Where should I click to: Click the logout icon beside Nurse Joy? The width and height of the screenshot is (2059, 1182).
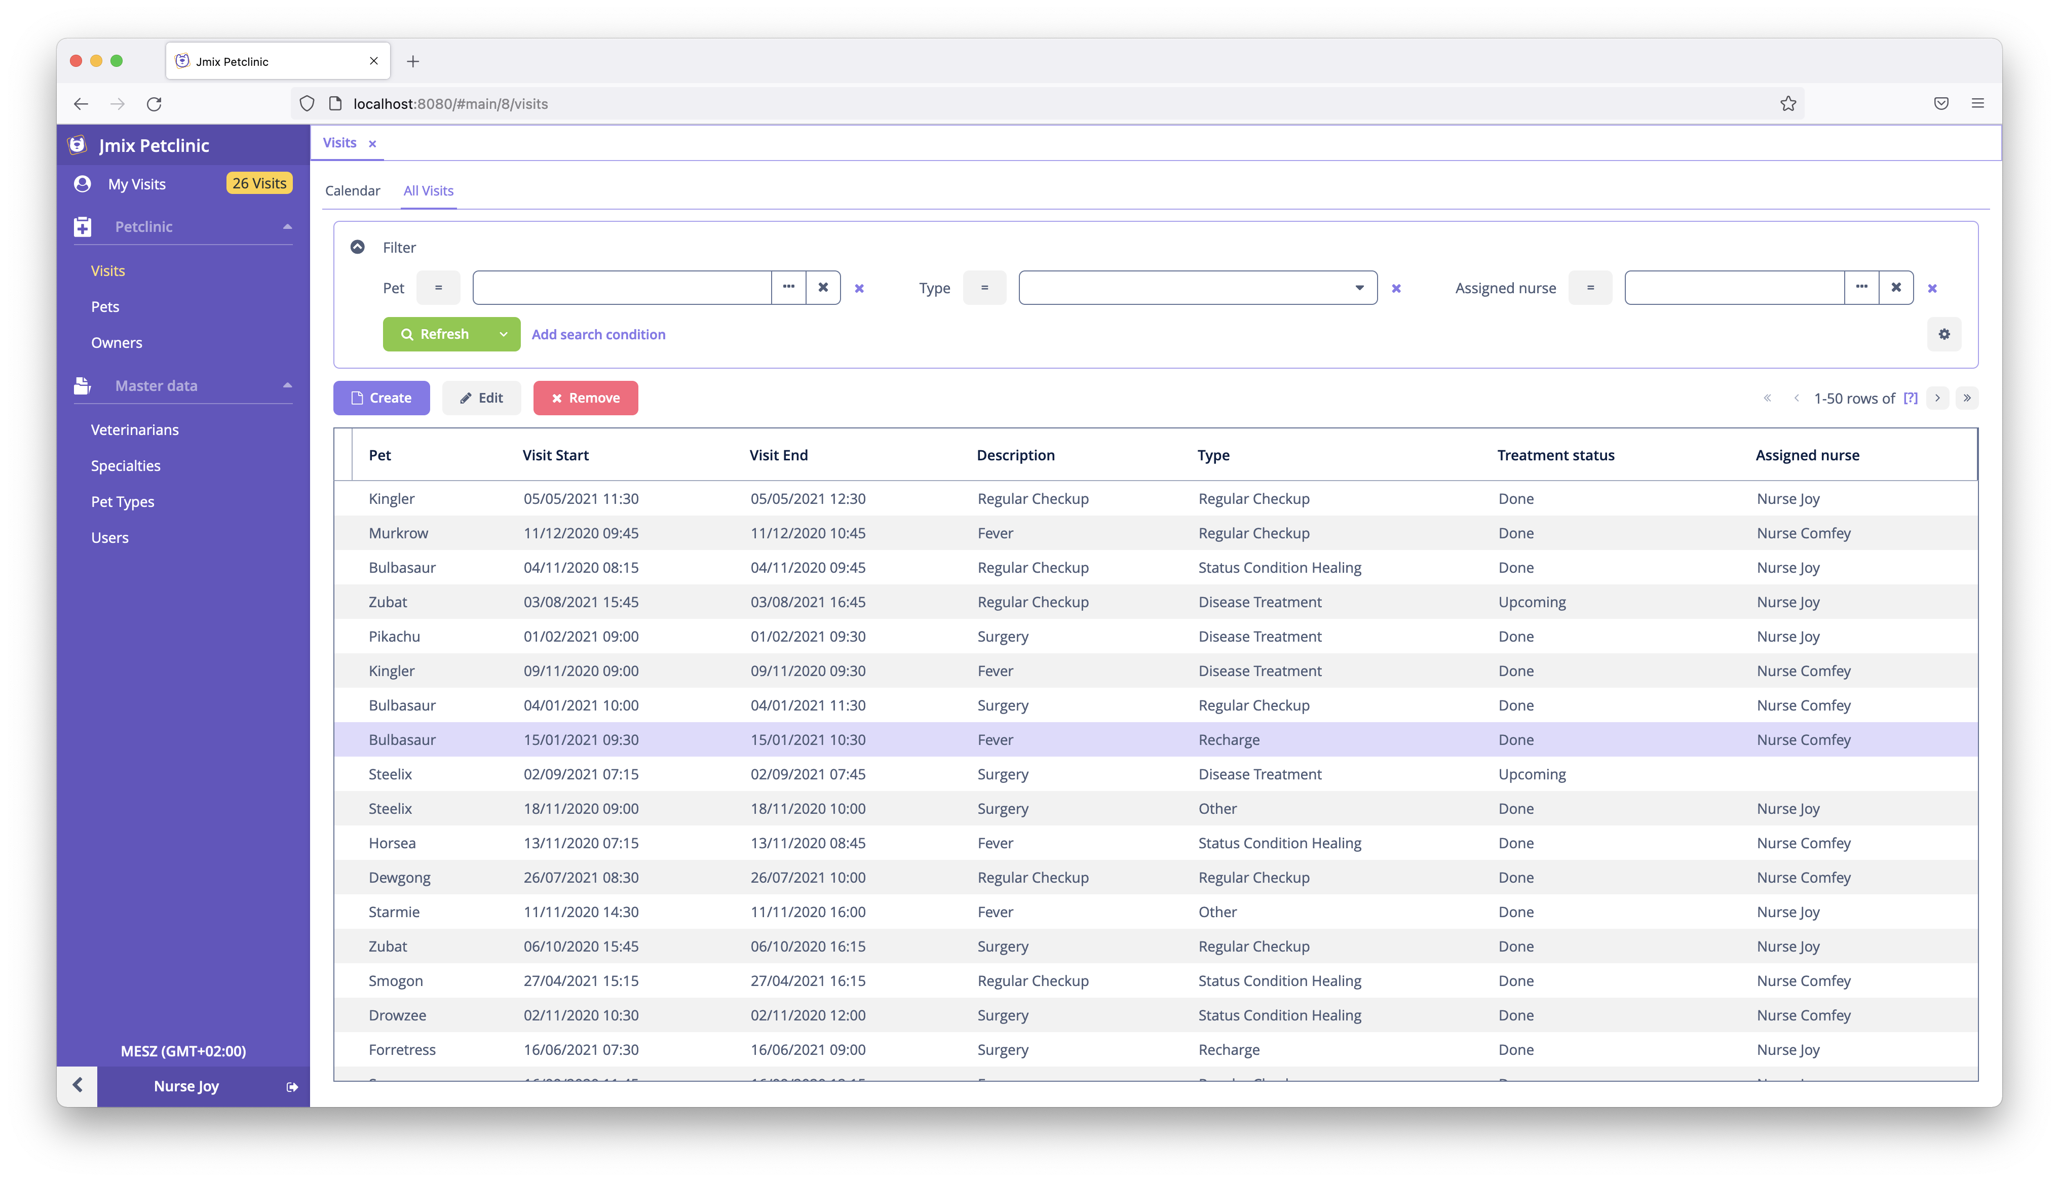(x=292, y=1087)
